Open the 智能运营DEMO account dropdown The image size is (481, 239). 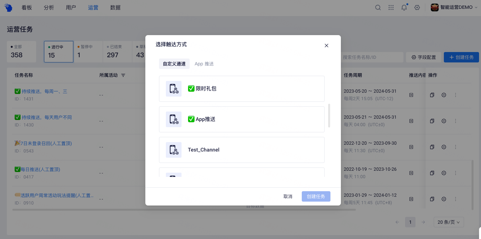point(454,7)
